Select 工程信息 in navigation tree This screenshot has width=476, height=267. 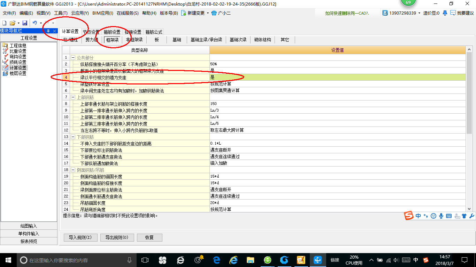tap(17, 46)
